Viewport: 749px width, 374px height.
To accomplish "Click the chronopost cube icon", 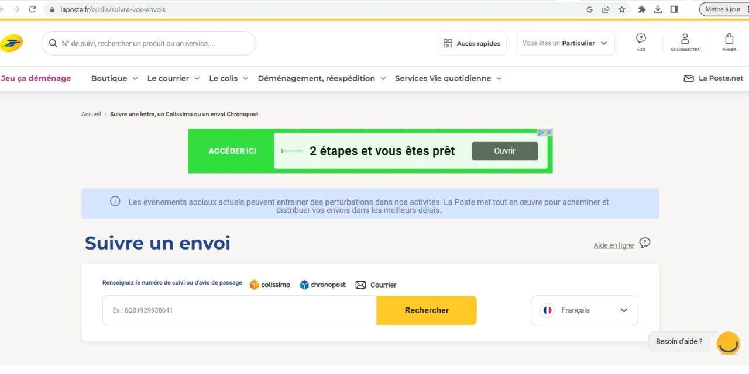I will point(304,285).
